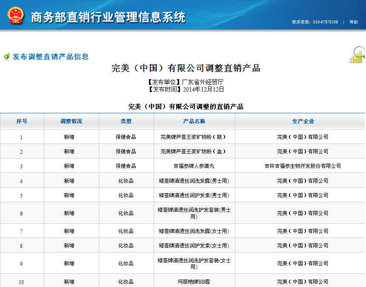Click the 发布时间 2014年12月12日 date line
The image size is (366, 287).
click(x=186, y=90)
